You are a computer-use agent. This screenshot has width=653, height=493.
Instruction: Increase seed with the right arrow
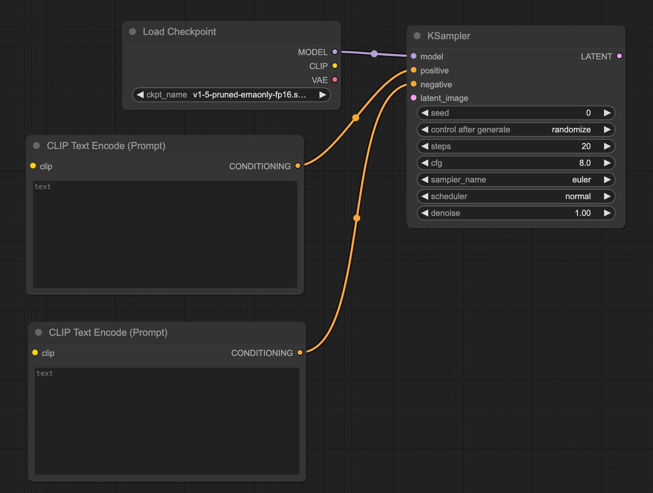607,113
